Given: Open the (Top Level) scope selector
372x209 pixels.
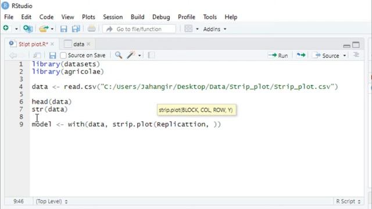Looking at the screenshot, I should pos(52,201).
